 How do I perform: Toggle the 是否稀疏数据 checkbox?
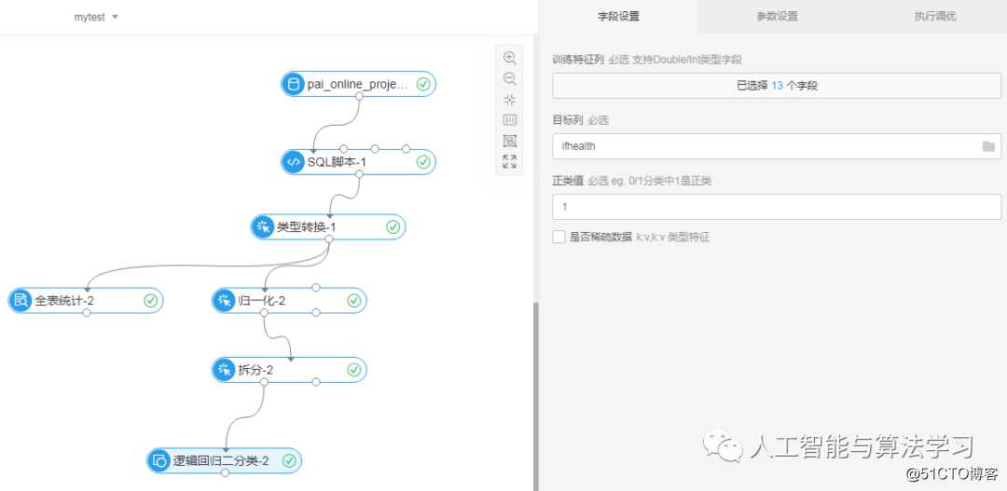(x=559, y=237)
